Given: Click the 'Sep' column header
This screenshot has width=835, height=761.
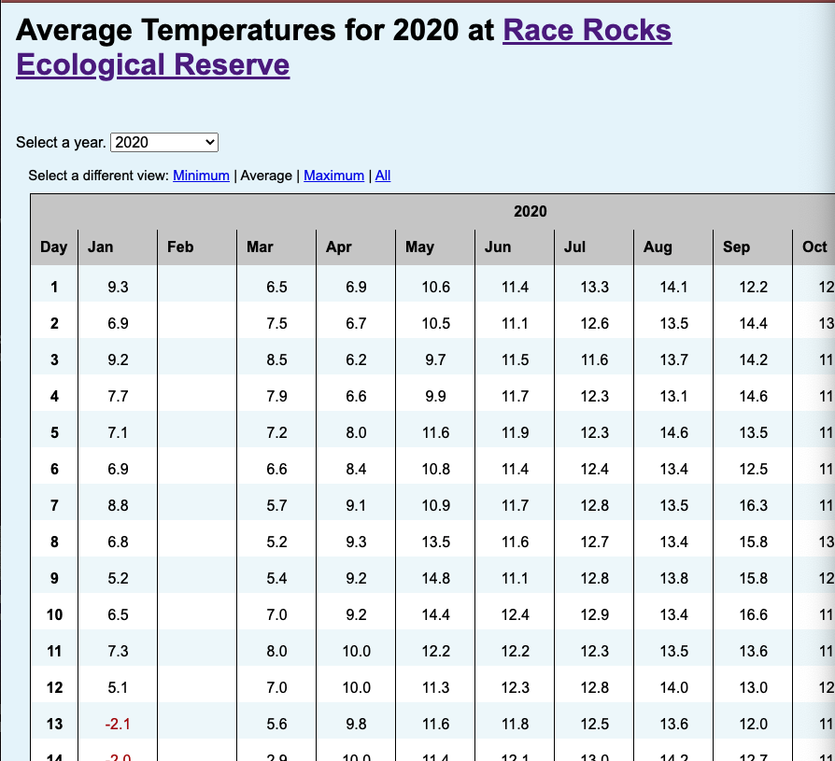Looking at the screenshot, I should coord(737,247).
